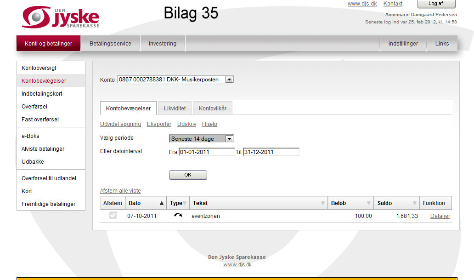Click the 100,00 amount cell
The width and height of the screenshot is (474, 280).
point(363,216)
